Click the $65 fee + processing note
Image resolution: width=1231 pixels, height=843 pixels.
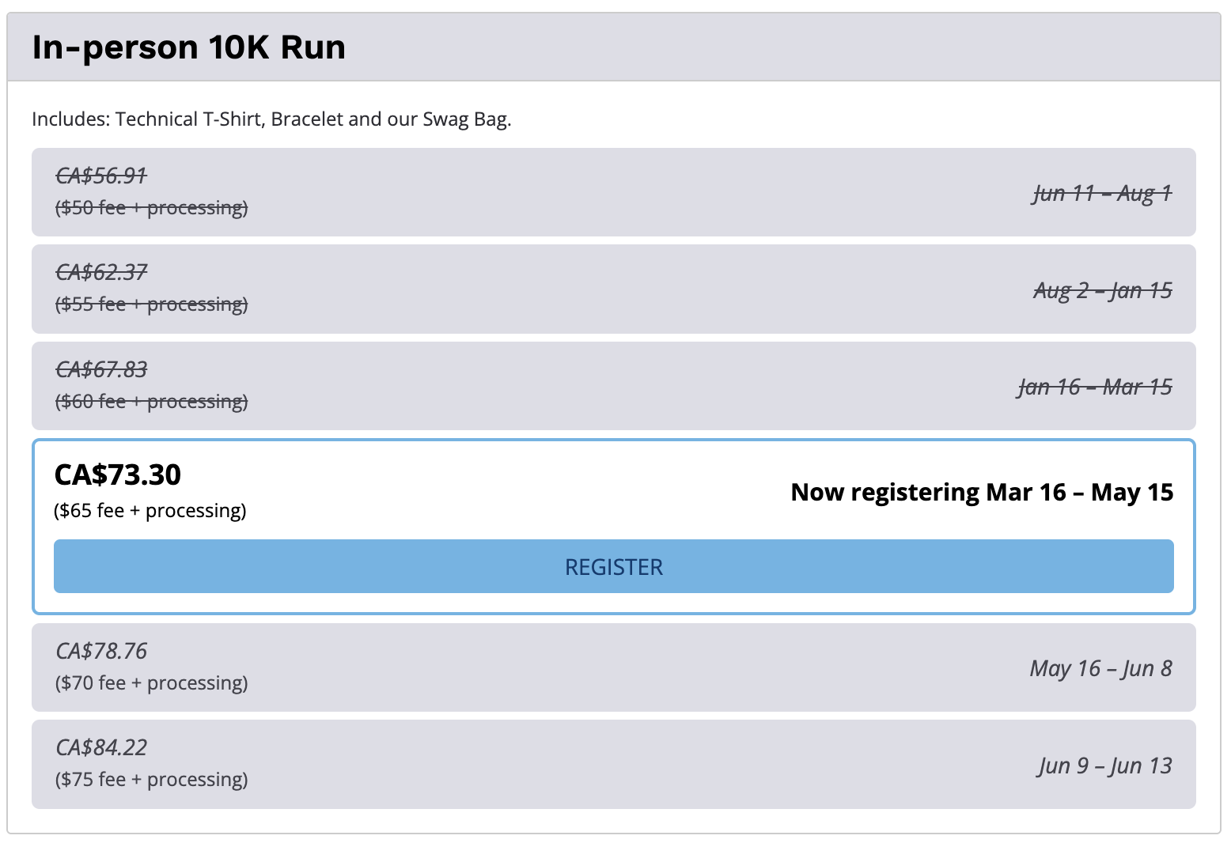[x=150, y=511]
